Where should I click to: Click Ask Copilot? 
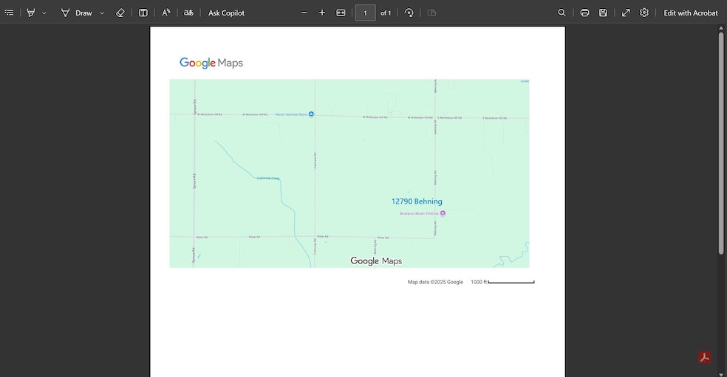(226, 13)
